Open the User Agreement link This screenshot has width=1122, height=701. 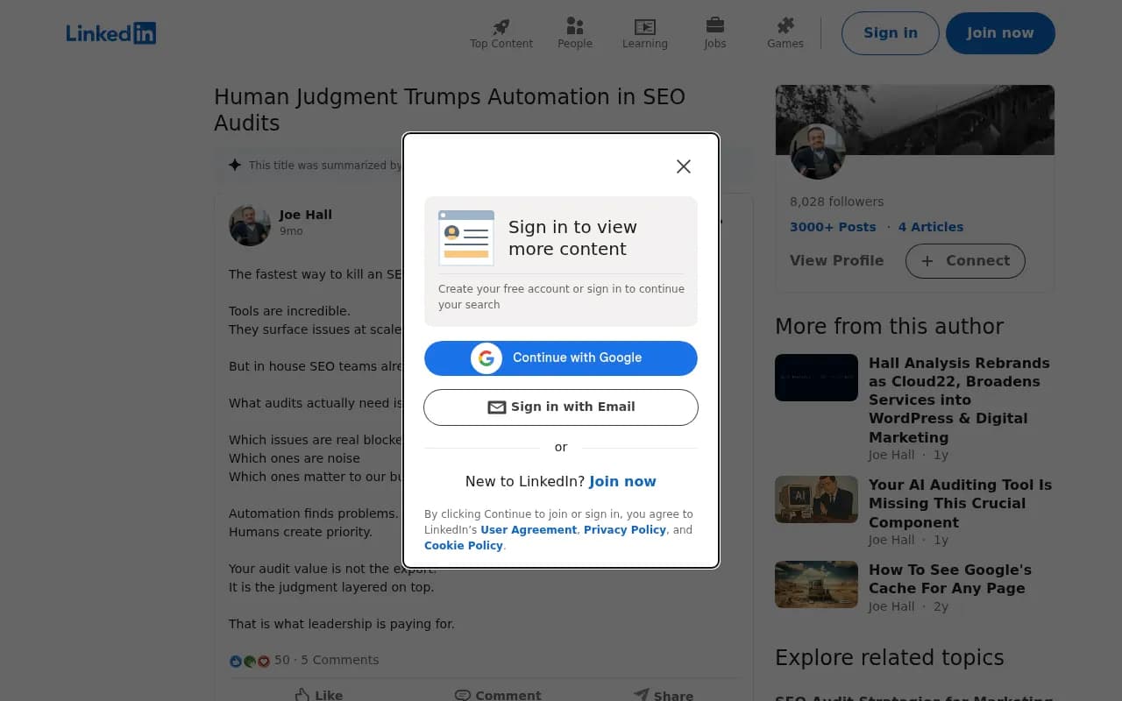point(529,530)
